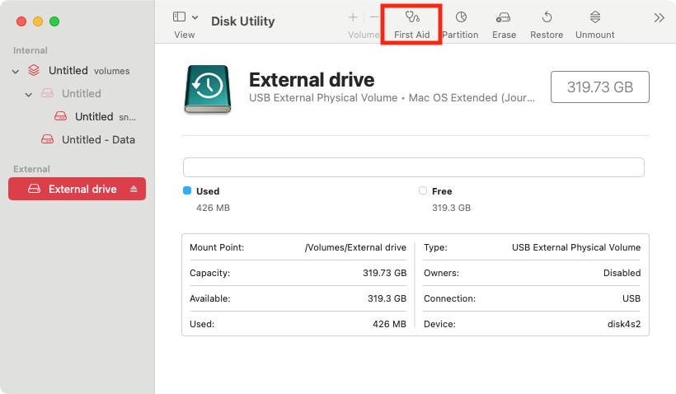676x394 pixels.
Task: Click the Owners value Disabled
Action: point(622,273)
